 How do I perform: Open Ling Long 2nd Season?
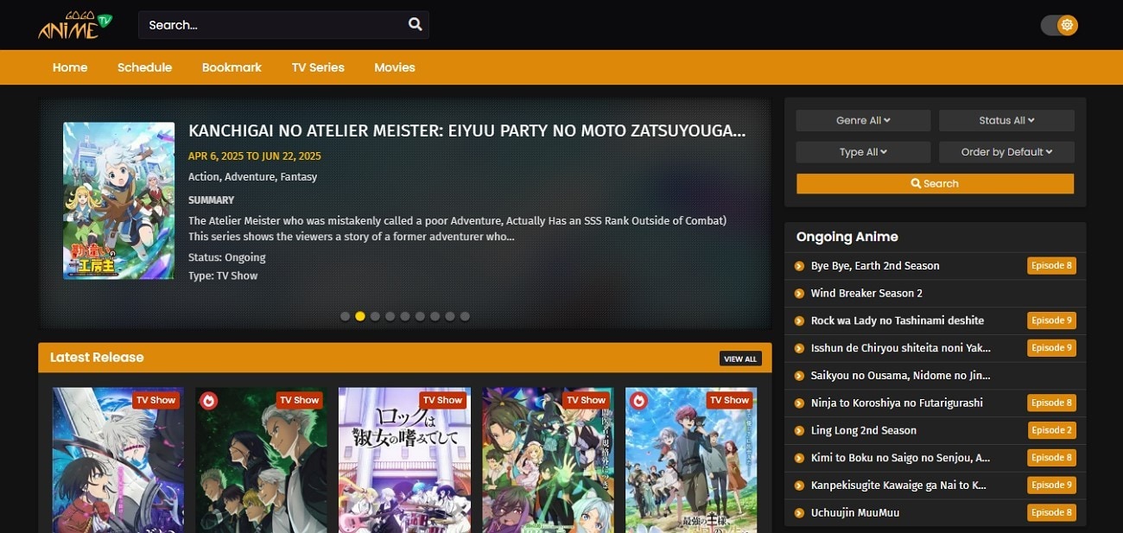tap(864, 430)
